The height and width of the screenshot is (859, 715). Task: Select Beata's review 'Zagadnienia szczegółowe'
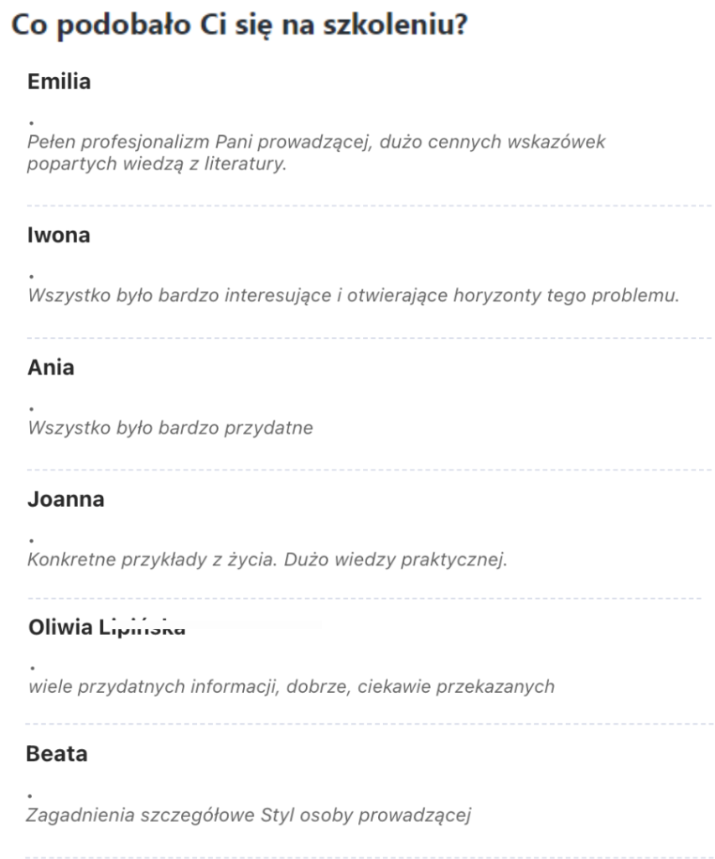(x=247, y=815)
